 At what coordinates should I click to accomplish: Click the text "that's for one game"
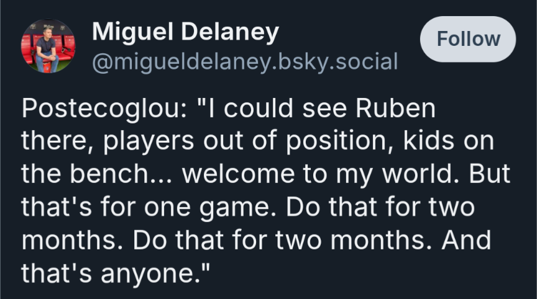tap(149, 208)
